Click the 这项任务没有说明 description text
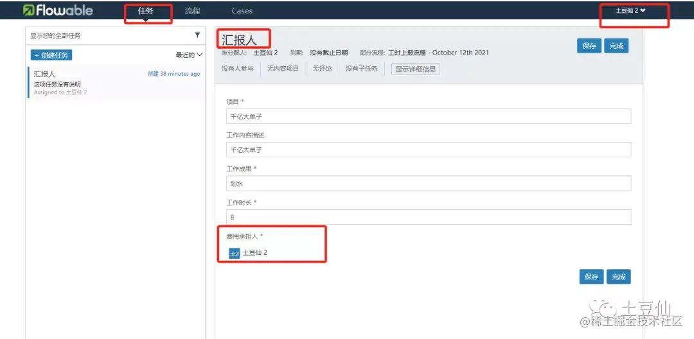 (x=57, y=84)
